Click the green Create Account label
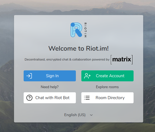Image resolution: width=155 pixels, height=132 pixels. (110, 76)
